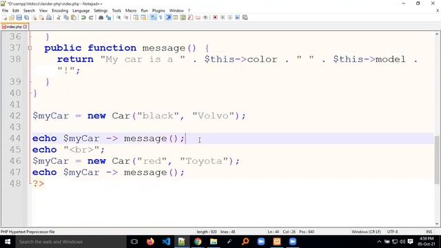Image resolution: width=441 pixels, height=248 pixels.
Task: Click the UTF-8 encoding status entry
Action: click(392, 231)
